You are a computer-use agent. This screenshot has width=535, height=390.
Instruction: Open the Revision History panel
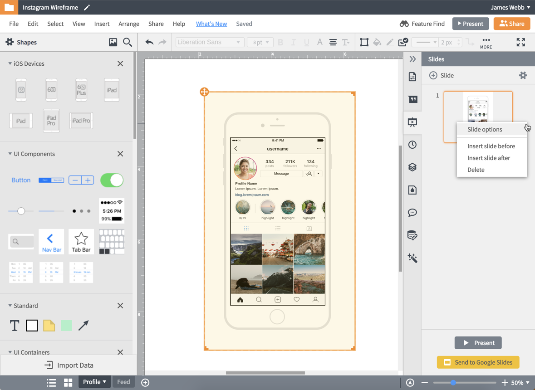tap(412, 144)
